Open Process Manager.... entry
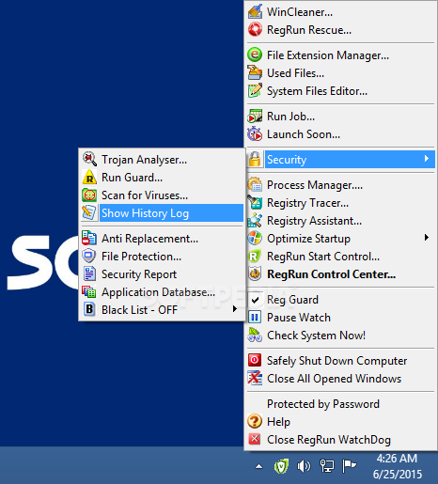 point(340,185)
